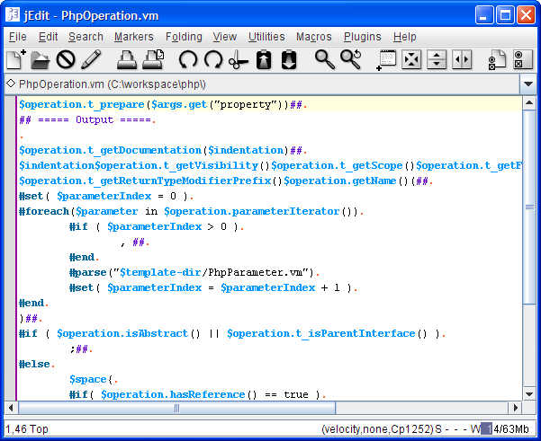Open the View menu
The width and height of the screenshot is (541, 441).
click(225, 37)
